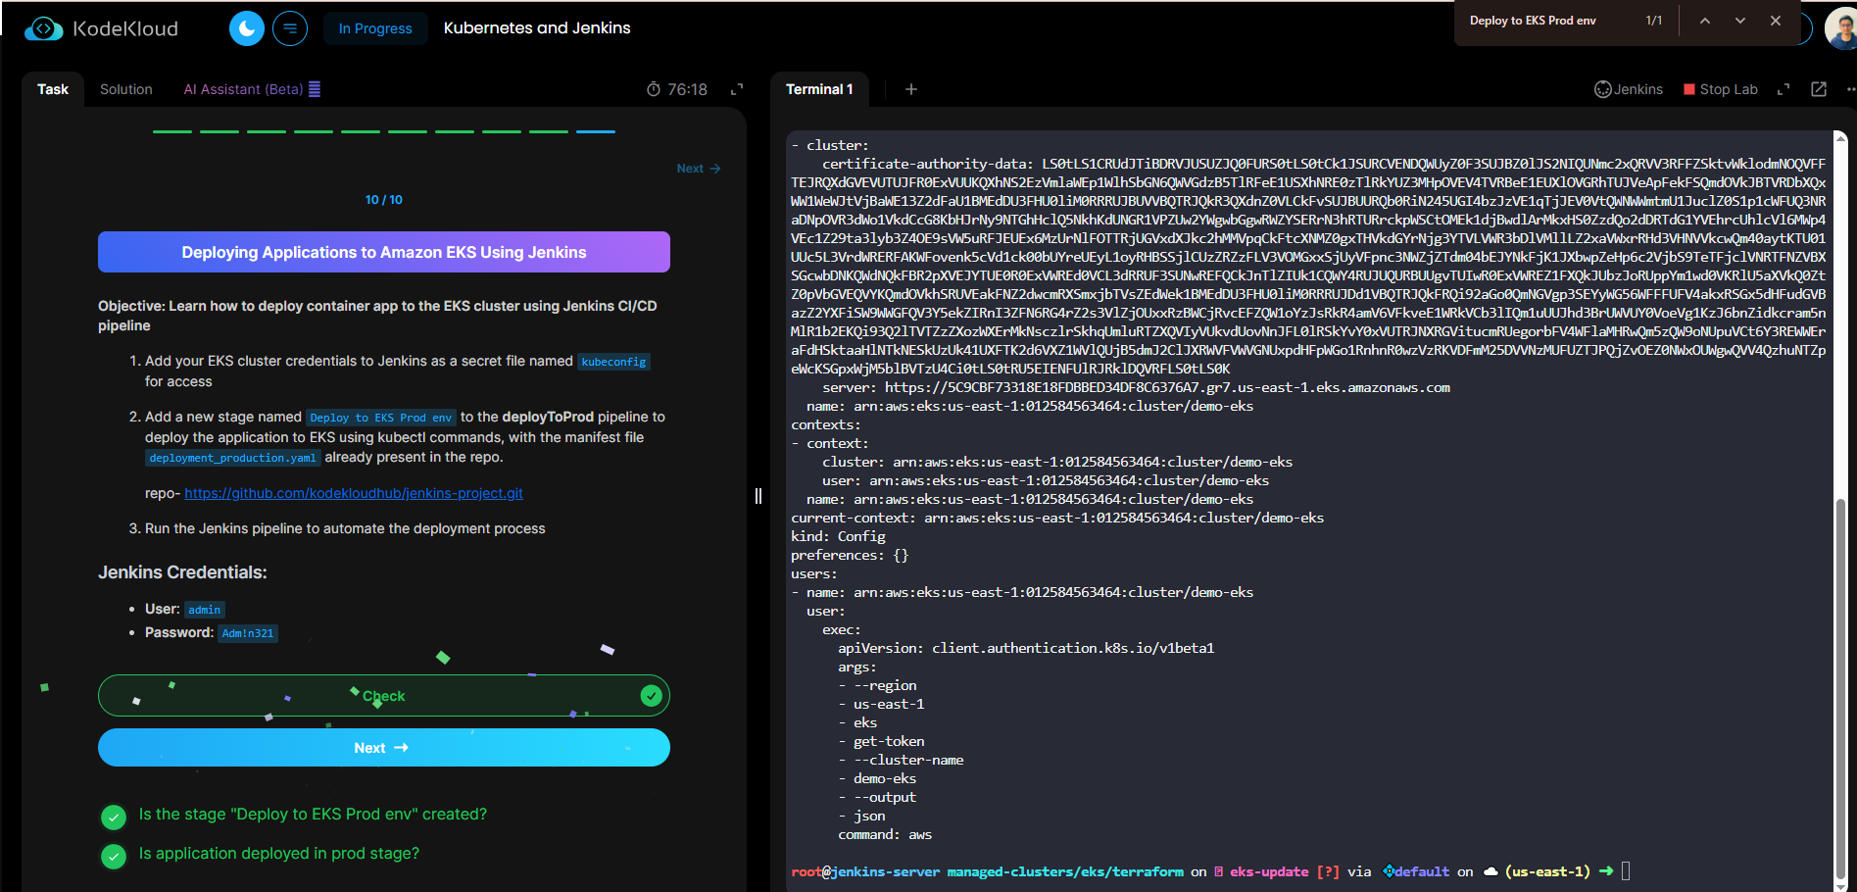Click the terminal prompt input cursor
The image size is (1857, 892).
tap(1626, 871)
